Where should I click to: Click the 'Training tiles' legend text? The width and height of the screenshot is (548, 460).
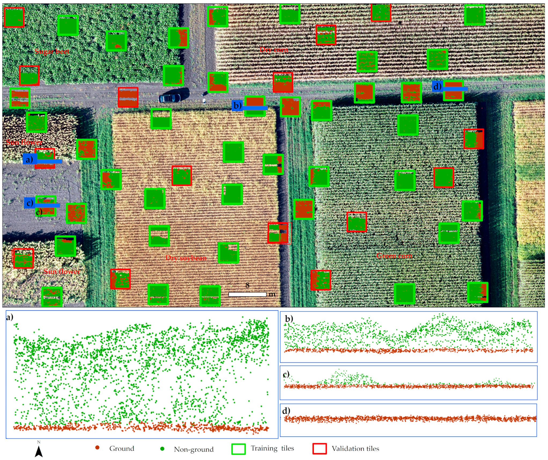click(x=272, y=448)
